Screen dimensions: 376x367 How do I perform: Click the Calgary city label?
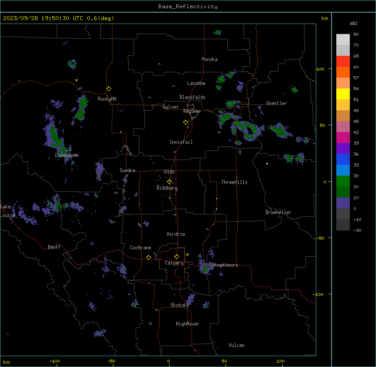pyautogui.click(x=174, y=263)
